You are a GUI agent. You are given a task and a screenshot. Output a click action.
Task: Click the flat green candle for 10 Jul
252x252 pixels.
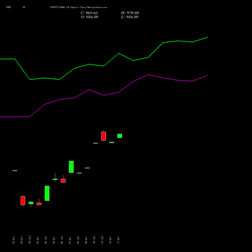[x=95, y=143]
